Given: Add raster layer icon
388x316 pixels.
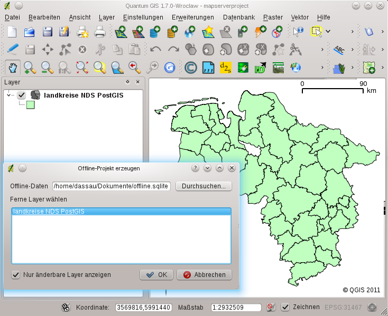Looking at the screenshot, I should [138, 32].
